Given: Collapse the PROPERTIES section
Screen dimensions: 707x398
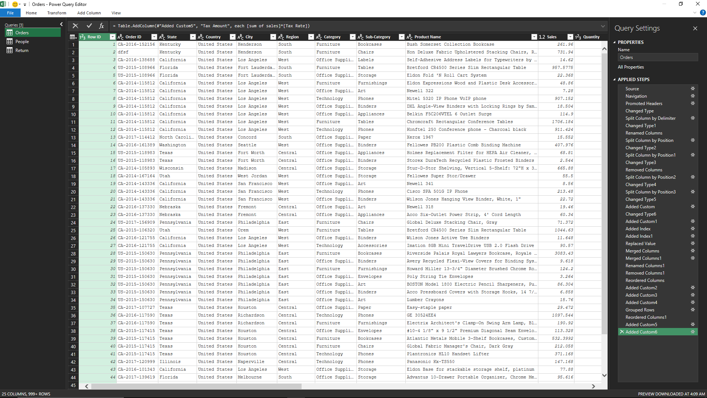Looking at the screenshot, I should (614, 42).
